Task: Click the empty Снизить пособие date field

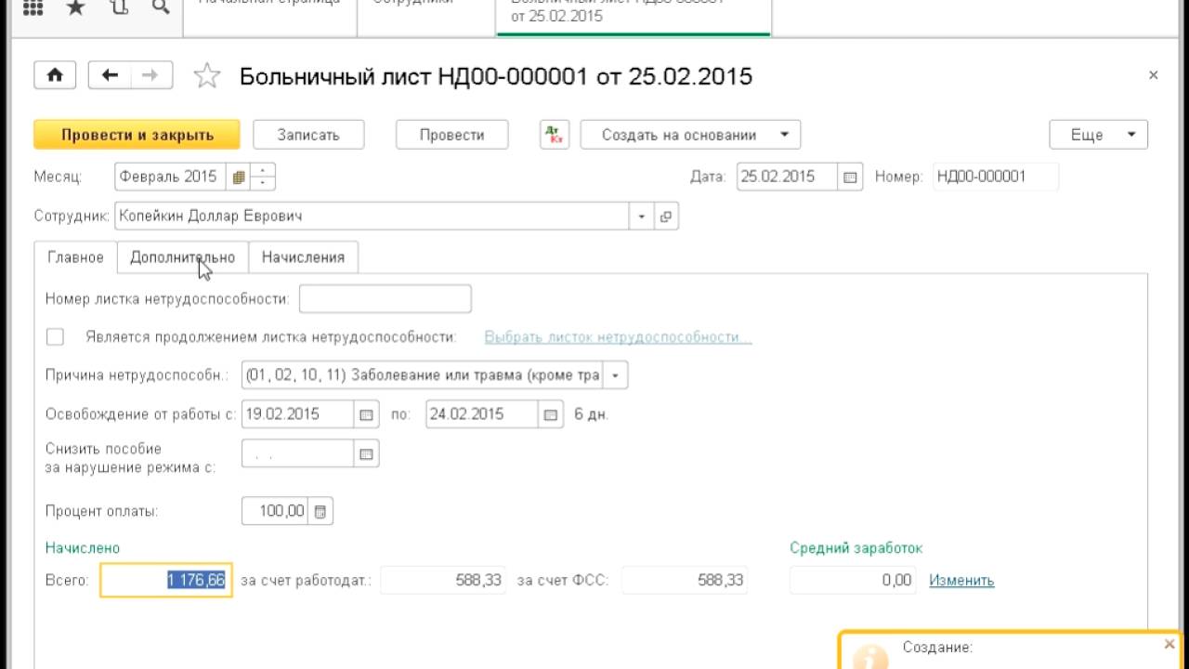Action: [297, 453]
